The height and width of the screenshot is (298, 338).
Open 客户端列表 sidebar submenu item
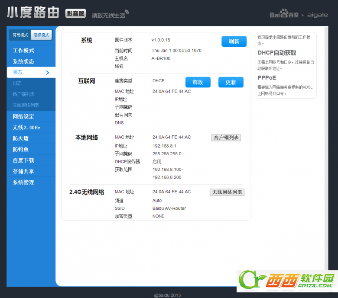[x=31, y=94]
